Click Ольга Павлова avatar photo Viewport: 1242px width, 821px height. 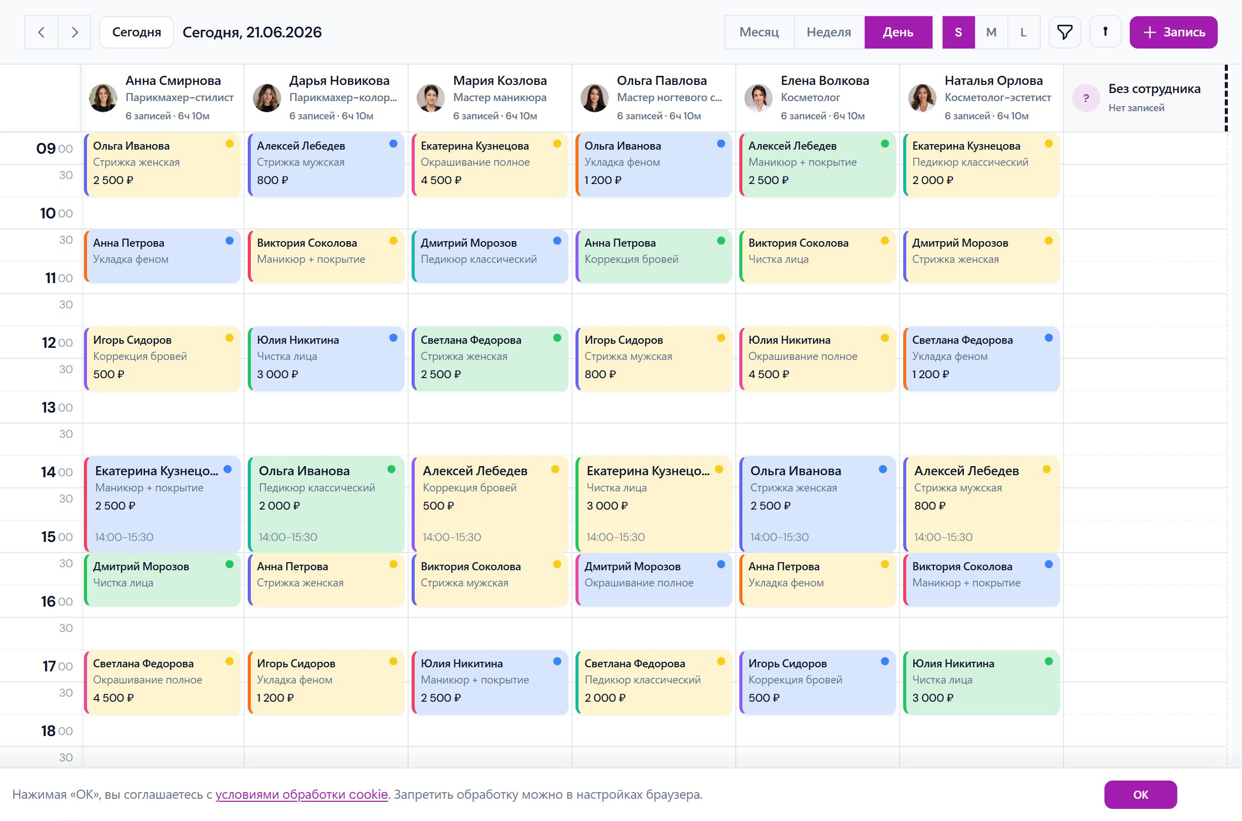pos(594,98)
